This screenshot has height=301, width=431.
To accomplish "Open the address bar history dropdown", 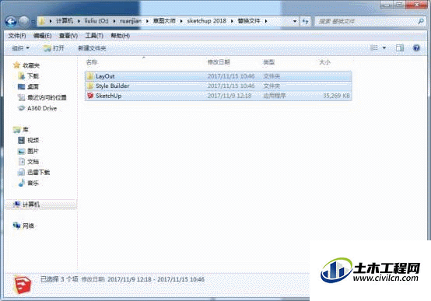I will pyautogui.click(x=295, y=21).
